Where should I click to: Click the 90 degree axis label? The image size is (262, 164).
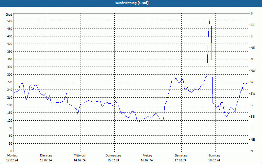pos(10,128)
